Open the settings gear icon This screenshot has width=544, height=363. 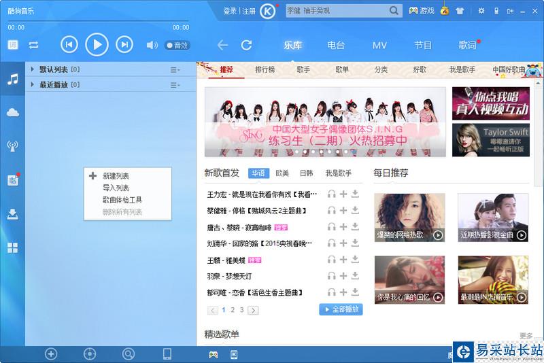(481, 11)
